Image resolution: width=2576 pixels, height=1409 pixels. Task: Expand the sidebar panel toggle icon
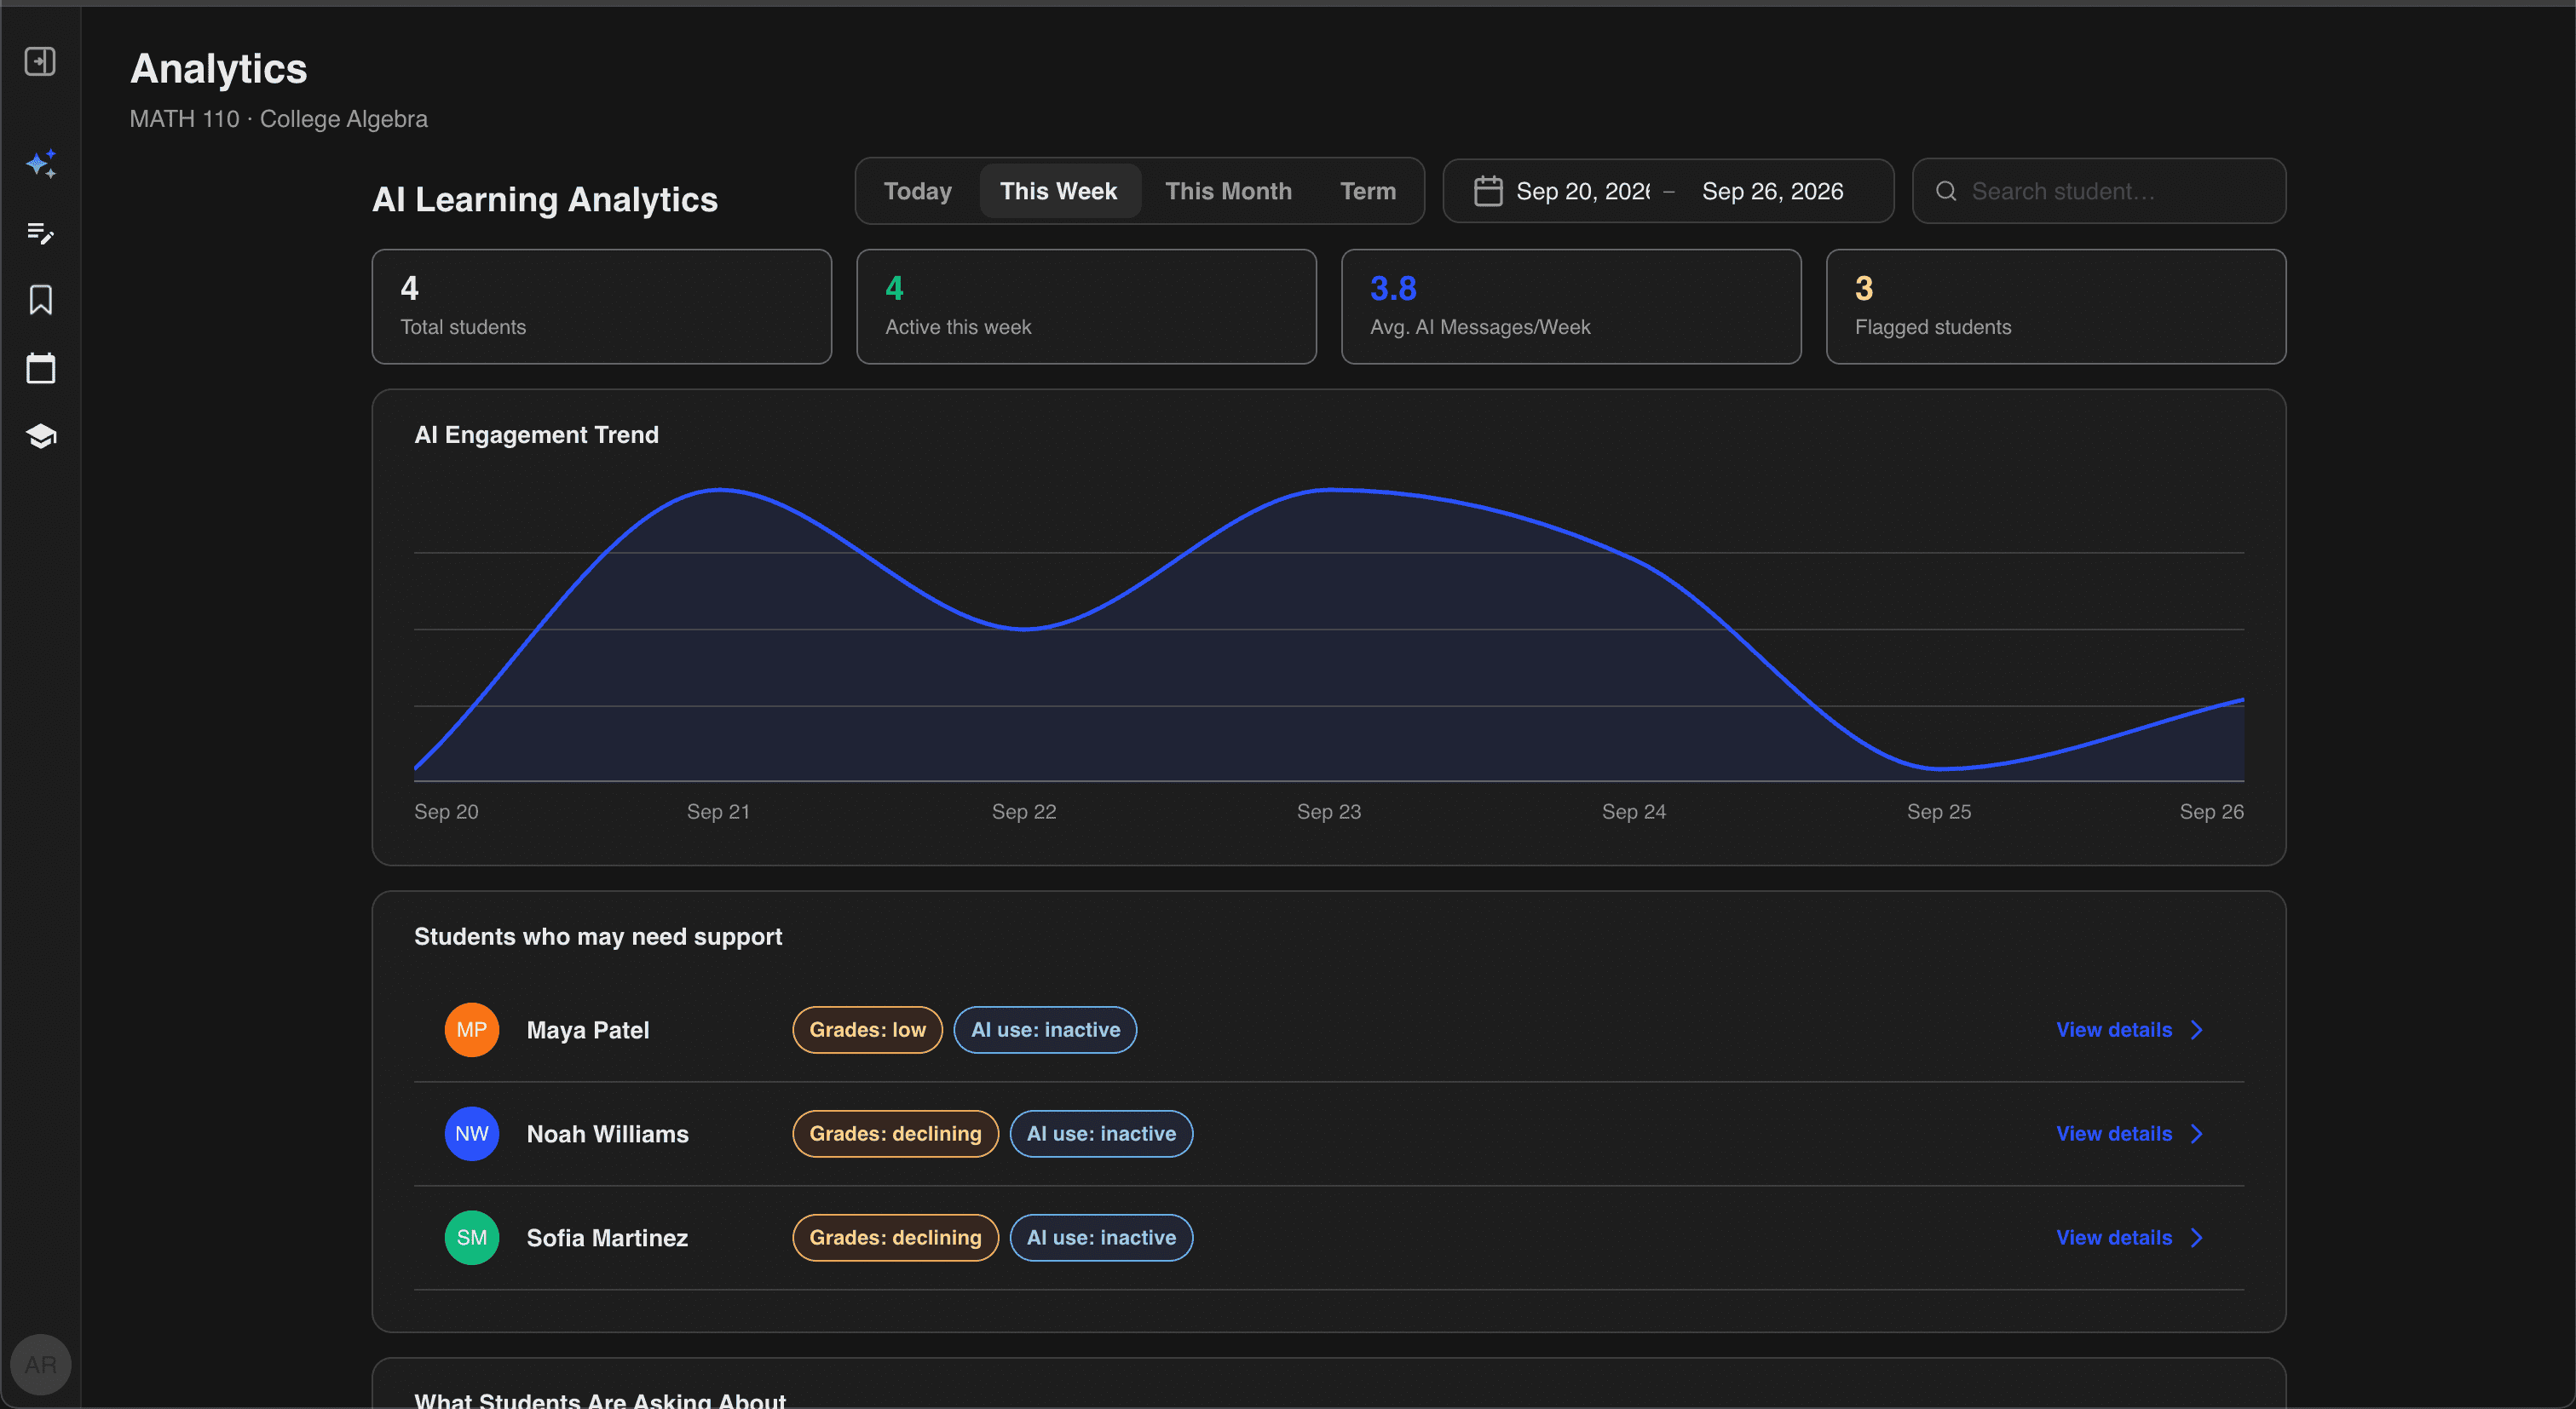click(x=40, y=62)
